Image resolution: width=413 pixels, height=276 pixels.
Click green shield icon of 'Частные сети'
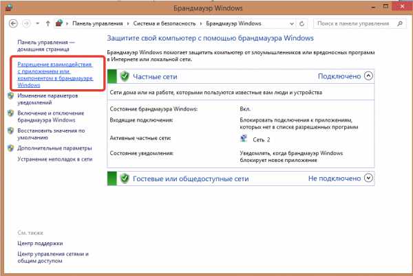125,76
